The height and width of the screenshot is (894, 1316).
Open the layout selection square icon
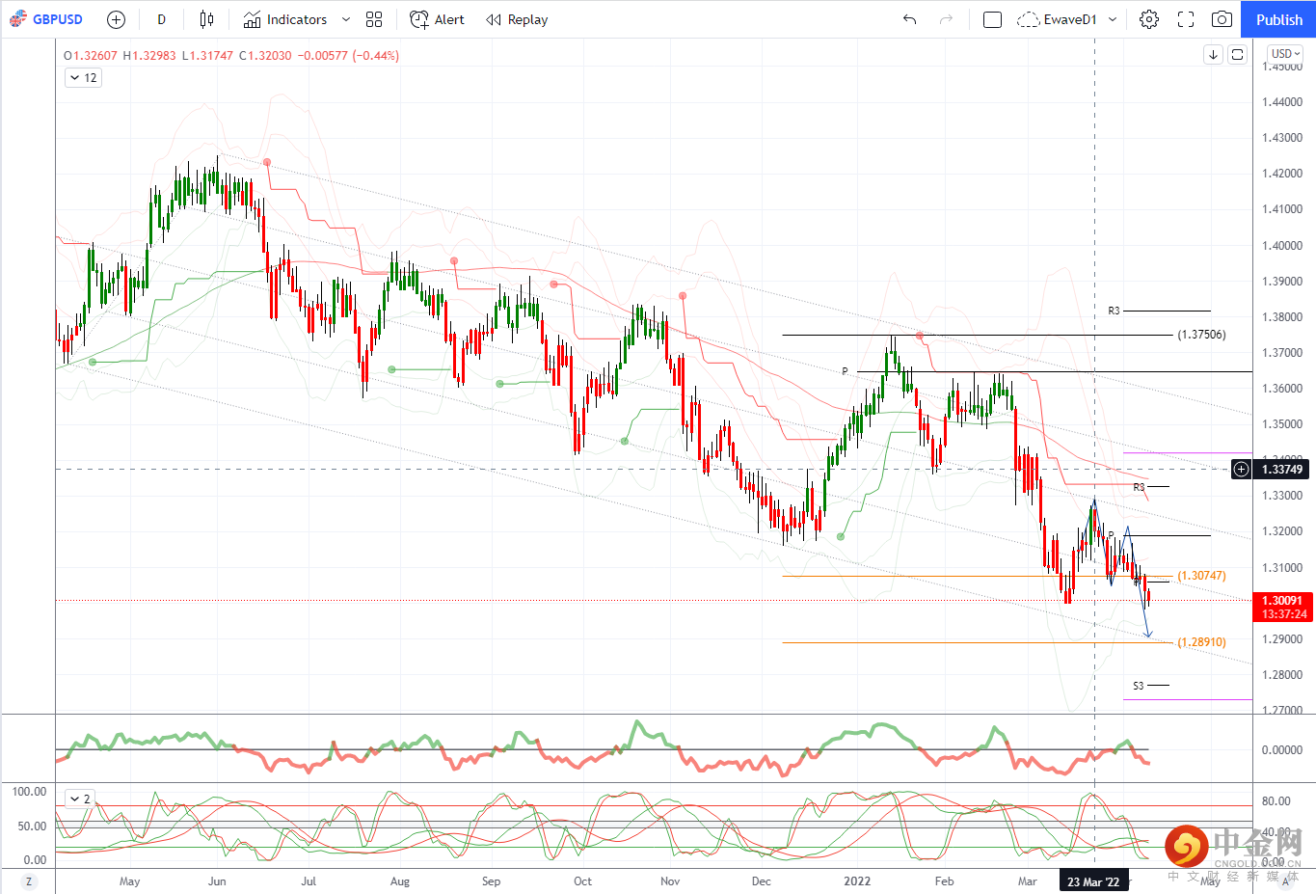[x=992, y=19]
